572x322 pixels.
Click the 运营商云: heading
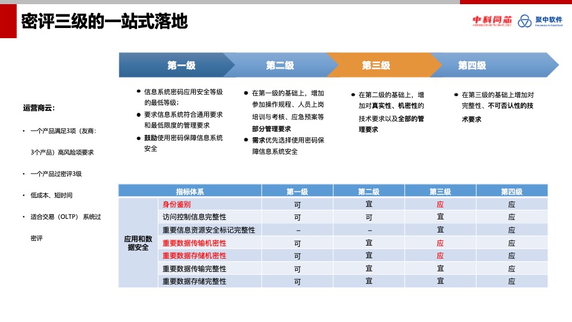click(x=39, y=108)
